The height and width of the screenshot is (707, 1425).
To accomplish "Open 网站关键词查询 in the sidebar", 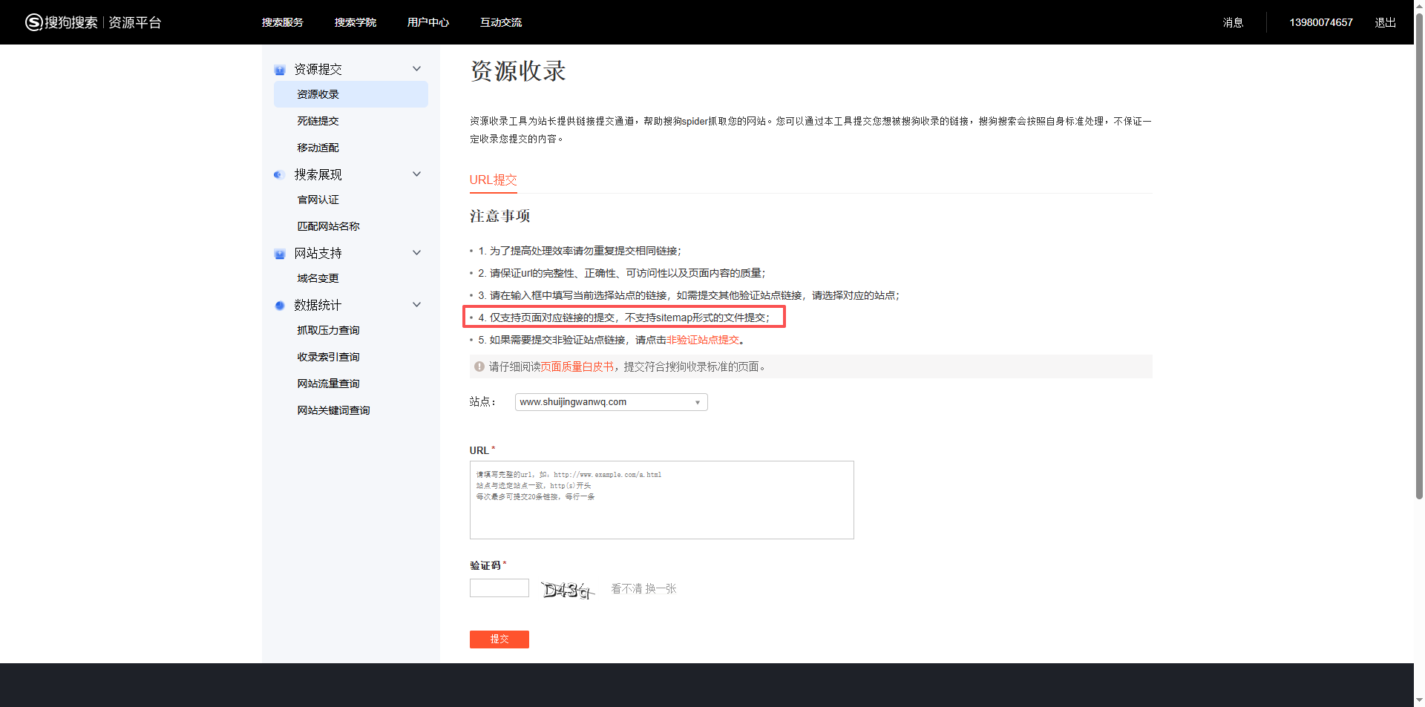I will 334,410.
